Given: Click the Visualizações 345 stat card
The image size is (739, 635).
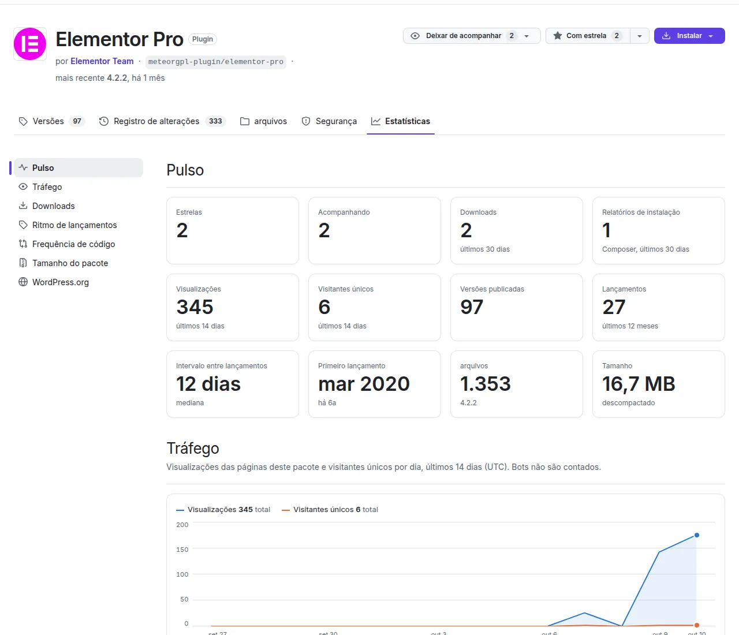Looking at the screenshot, I should click(x=233, y=307).
